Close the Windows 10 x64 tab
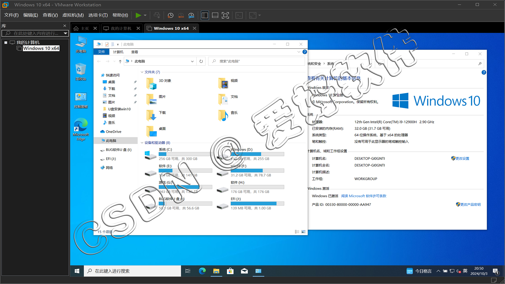This screenshot has width=505, height=284. click(195, 28)
